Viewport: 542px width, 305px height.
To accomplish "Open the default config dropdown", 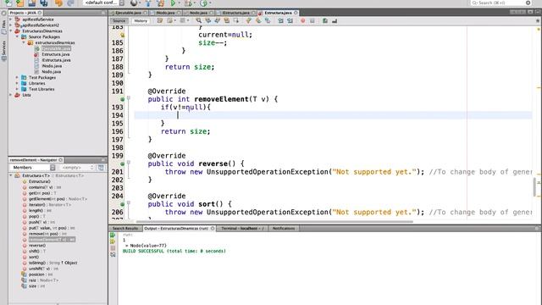I will click(x=104, y=3).
